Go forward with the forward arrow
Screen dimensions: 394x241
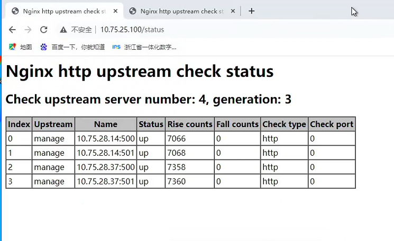tap(28, 30)
